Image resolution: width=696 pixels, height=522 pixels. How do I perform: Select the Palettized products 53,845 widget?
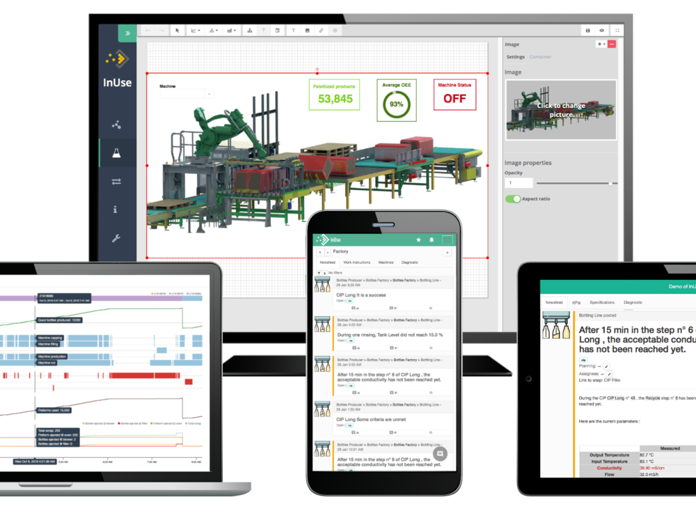(x=334, y=95)
